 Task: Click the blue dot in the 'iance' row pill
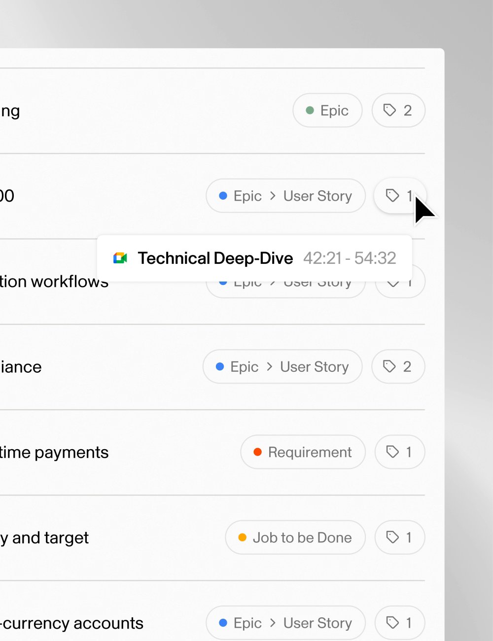pos(220,366)
